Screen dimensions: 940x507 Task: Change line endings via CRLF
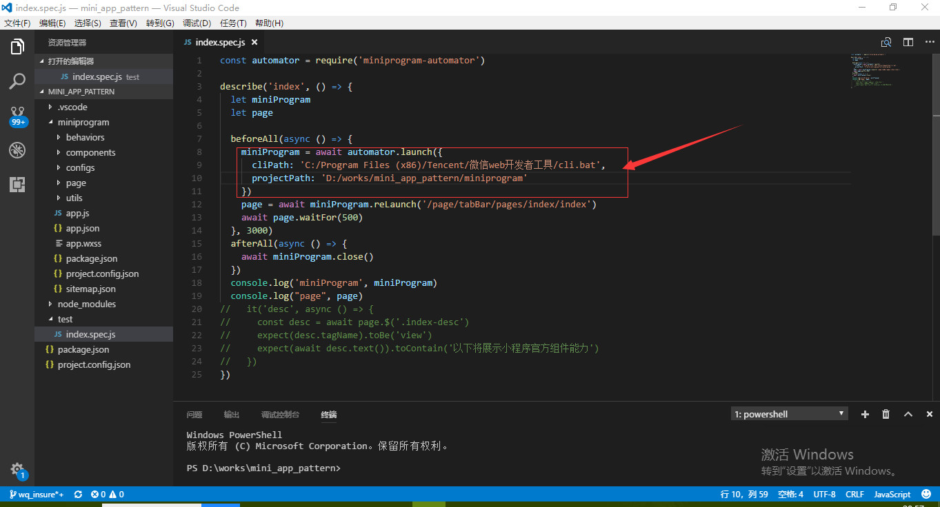(854, 494)
